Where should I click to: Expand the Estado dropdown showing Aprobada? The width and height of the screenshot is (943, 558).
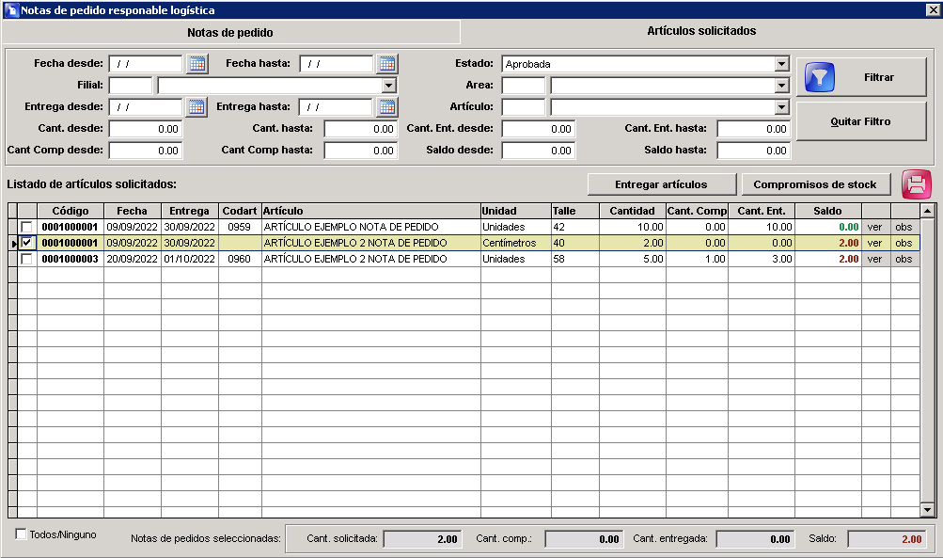pyautogui.click(x=781, y=64)
